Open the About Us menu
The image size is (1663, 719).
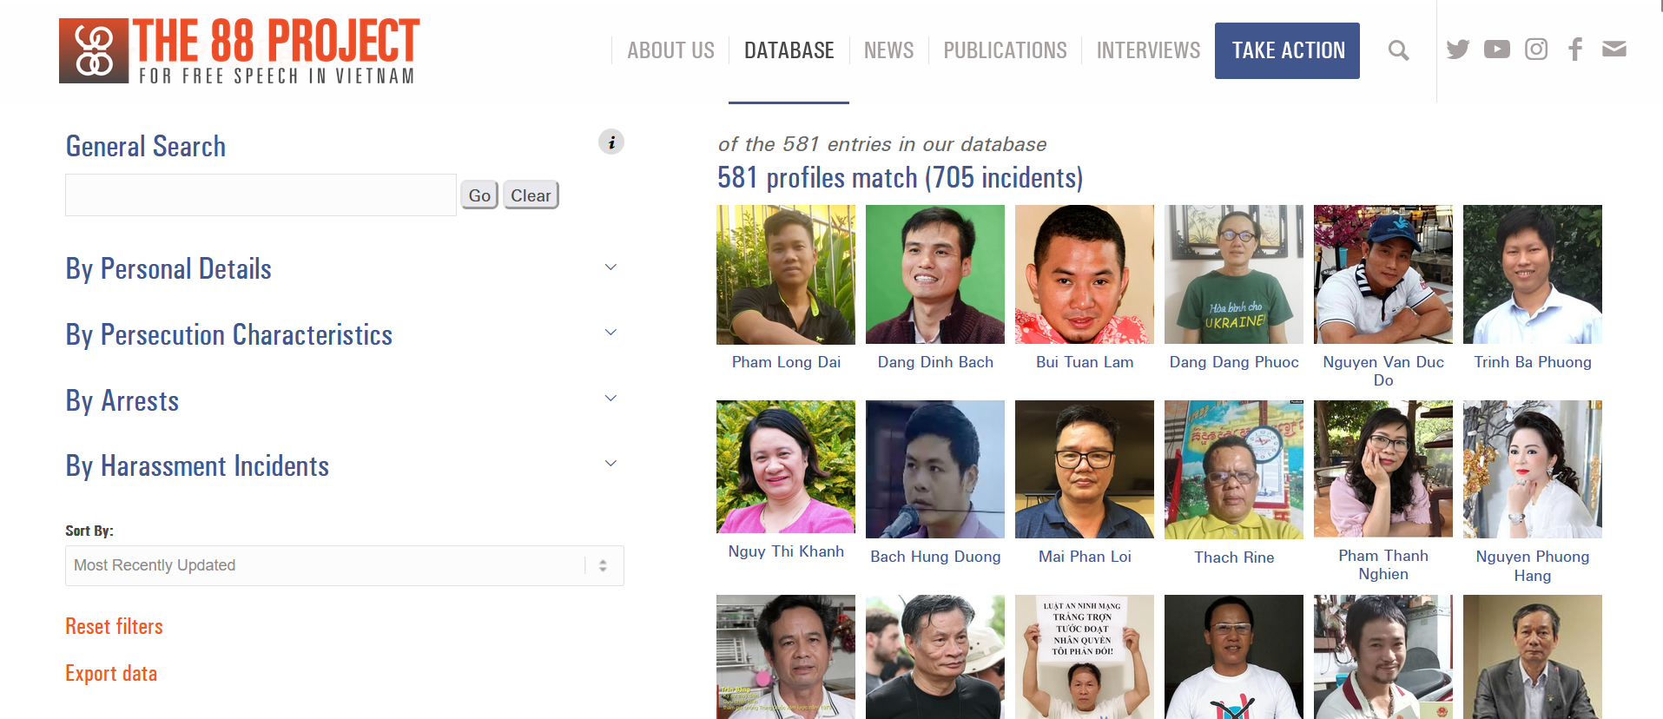670,50
